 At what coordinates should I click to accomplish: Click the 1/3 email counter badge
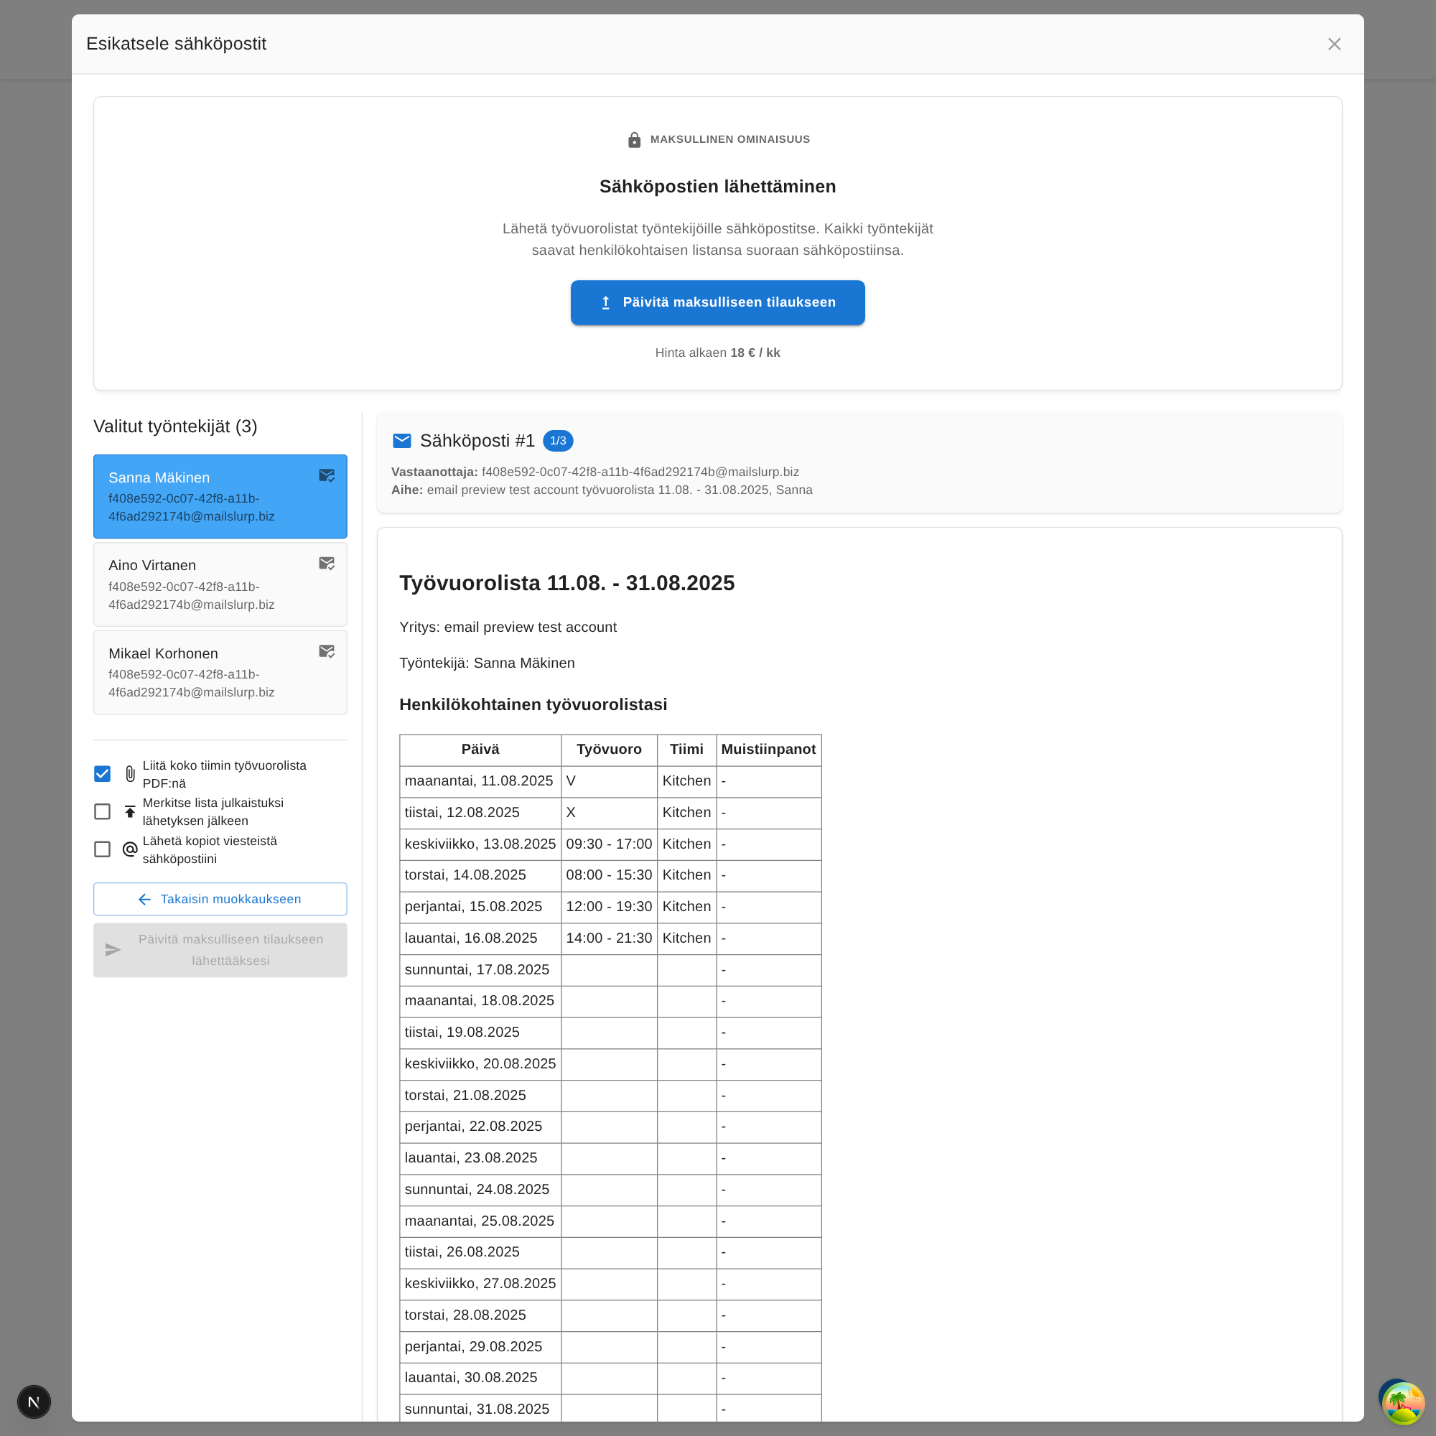(x=557, y=441)
